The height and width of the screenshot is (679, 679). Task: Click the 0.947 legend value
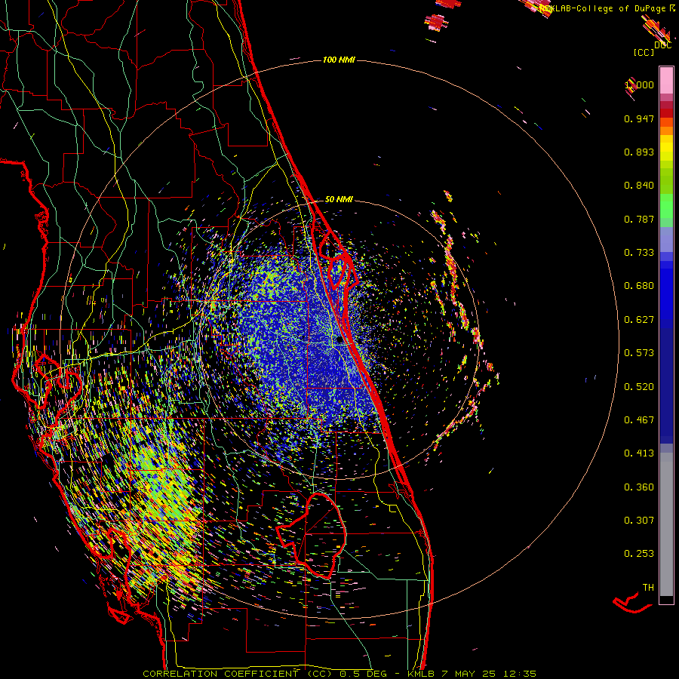click(639, 118)
